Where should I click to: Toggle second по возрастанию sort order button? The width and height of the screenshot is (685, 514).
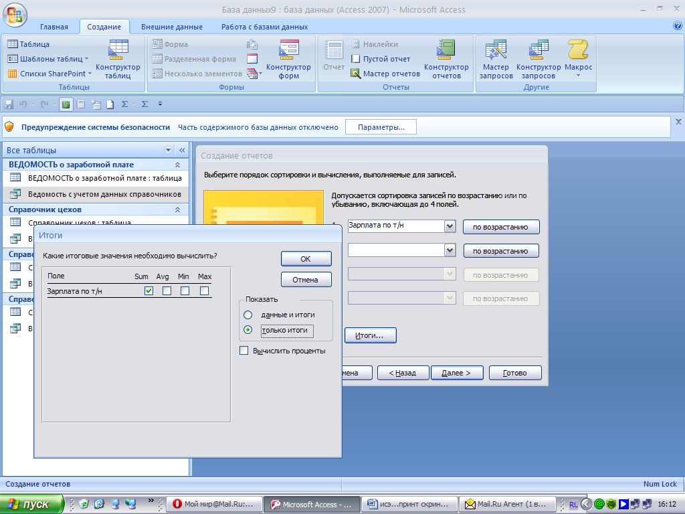coord(500,251)
